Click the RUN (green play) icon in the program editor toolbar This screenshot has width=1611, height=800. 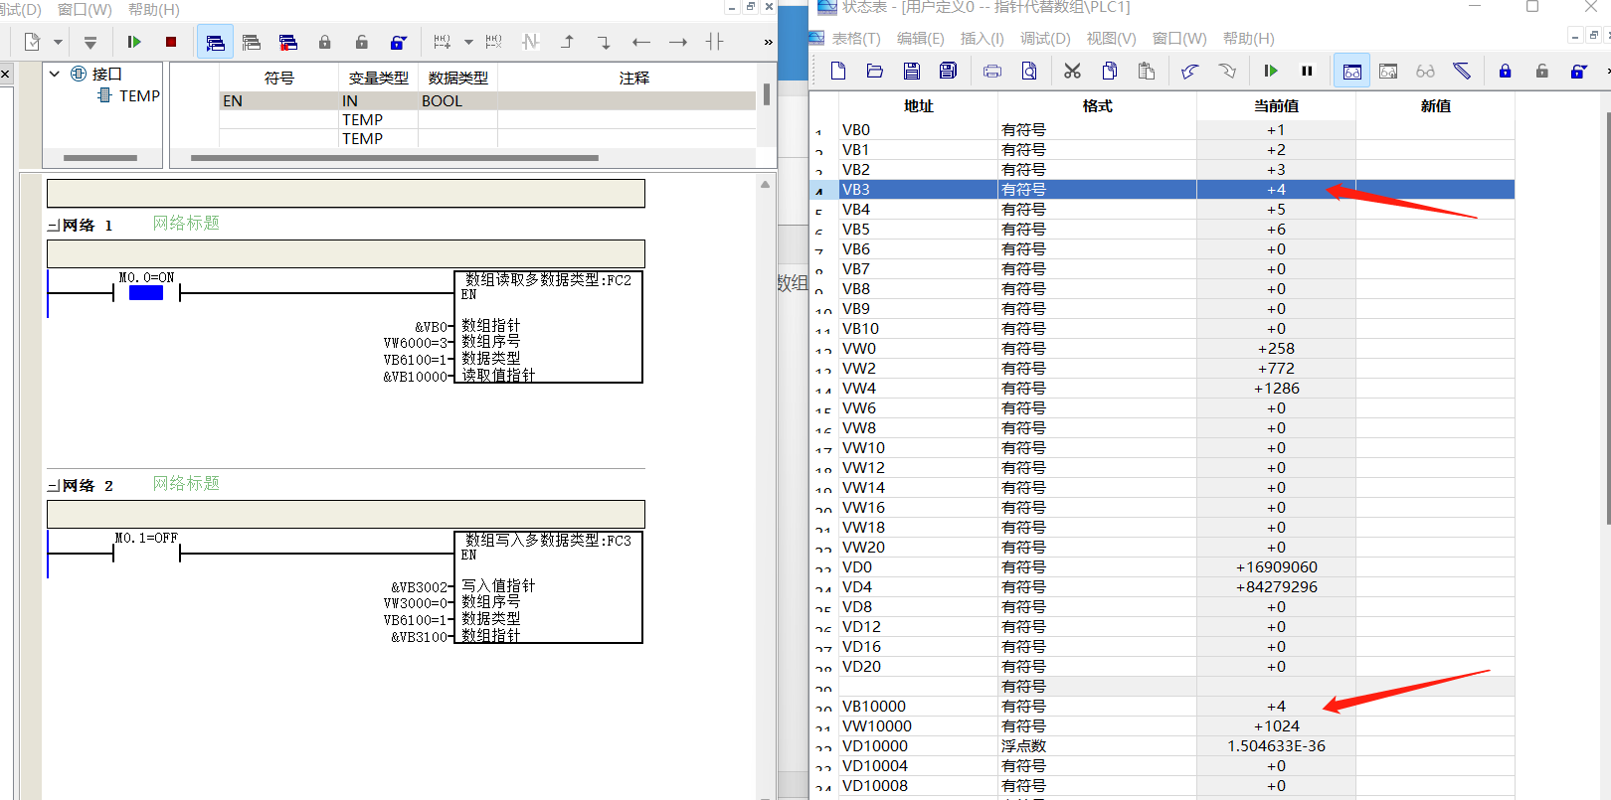(x=134, y=42)
